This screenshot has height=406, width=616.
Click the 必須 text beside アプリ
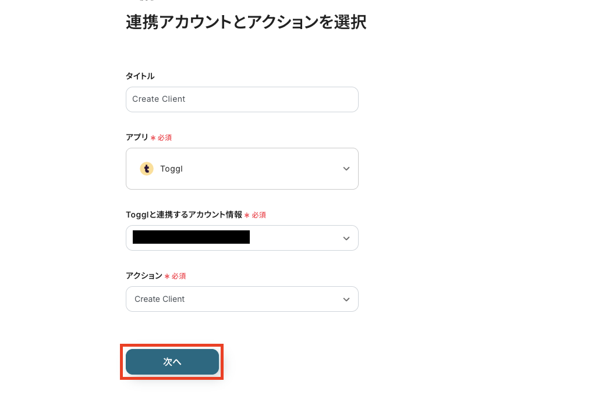click(x=164, y=138)
